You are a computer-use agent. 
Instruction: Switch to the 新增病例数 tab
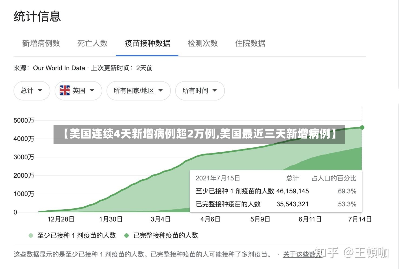(x=41, y=43)
